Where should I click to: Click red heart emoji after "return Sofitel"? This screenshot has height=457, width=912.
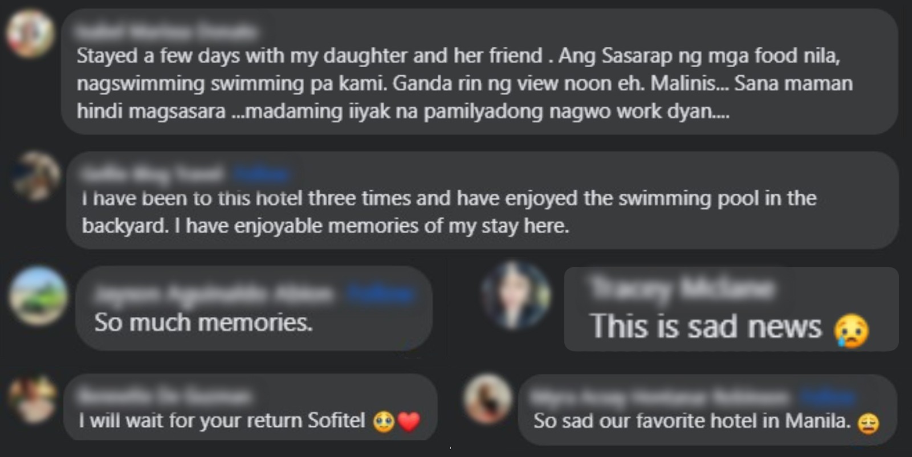click(x=408, y=422)
